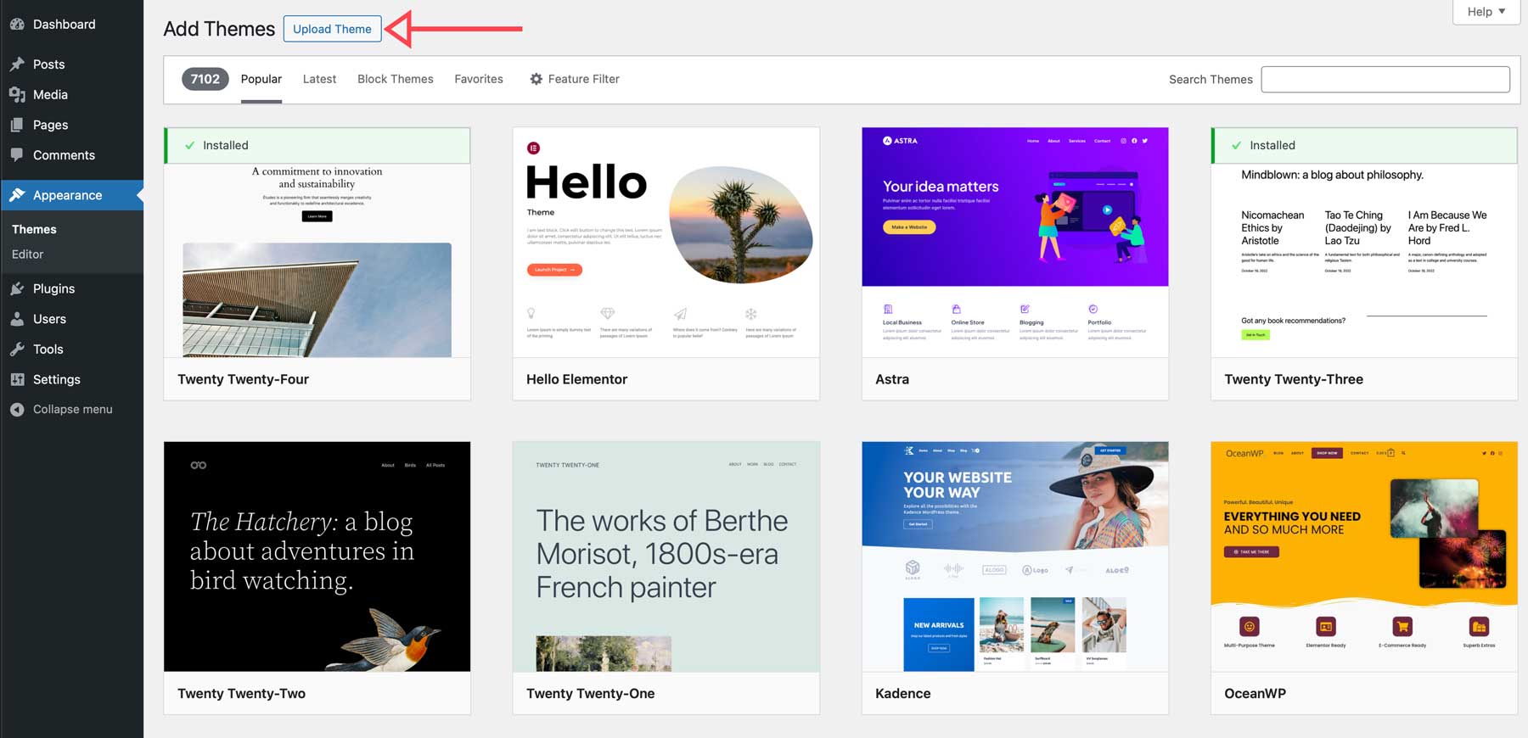
Task: Focus the Search Themes input field
Action: pos(1385,80)
